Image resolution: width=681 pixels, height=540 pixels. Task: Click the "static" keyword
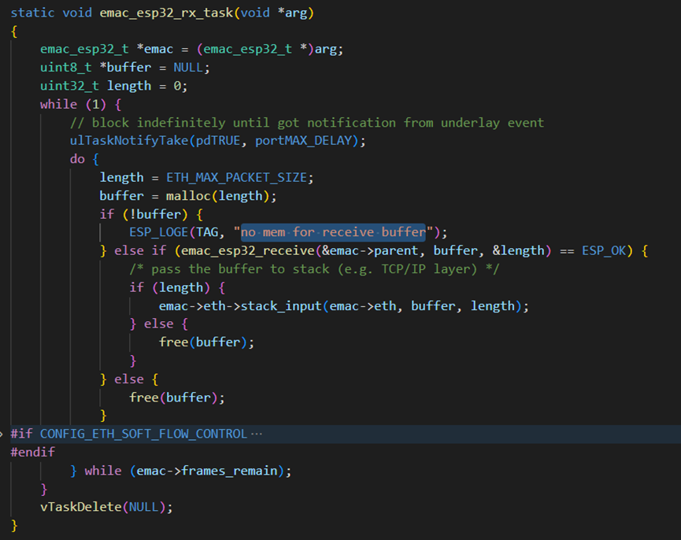[x=32, y=13]
